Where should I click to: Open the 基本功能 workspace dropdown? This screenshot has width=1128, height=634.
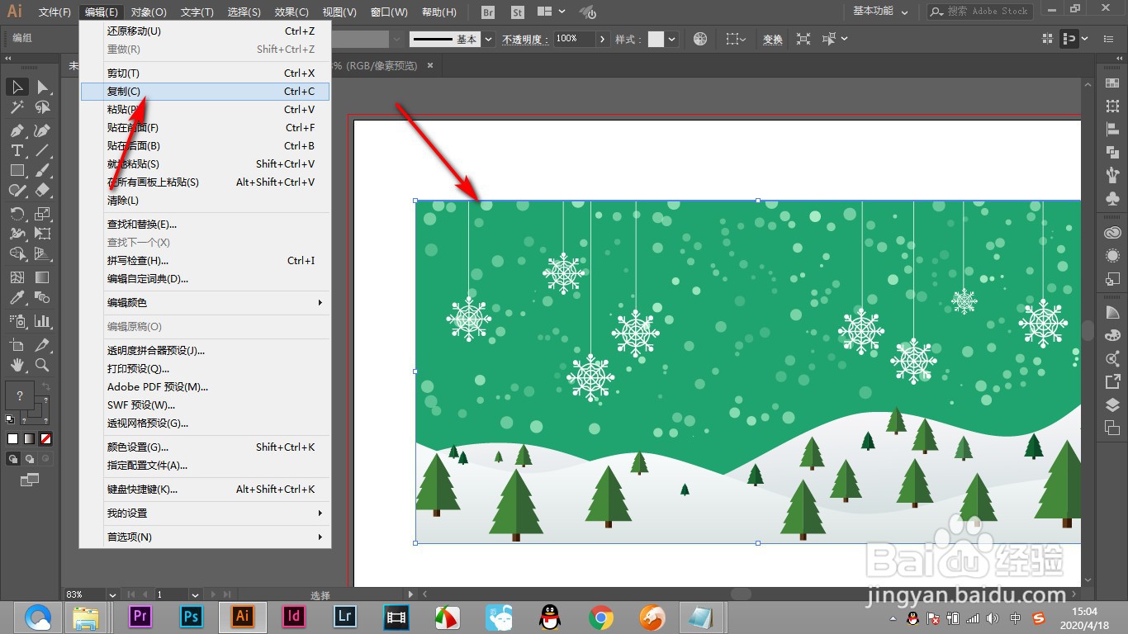(x=880, y=12)
